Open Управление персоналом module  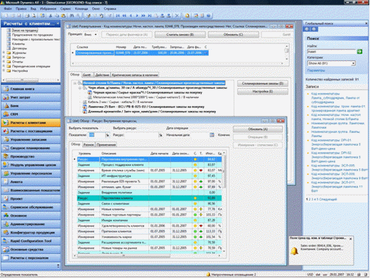coord(31,173)
